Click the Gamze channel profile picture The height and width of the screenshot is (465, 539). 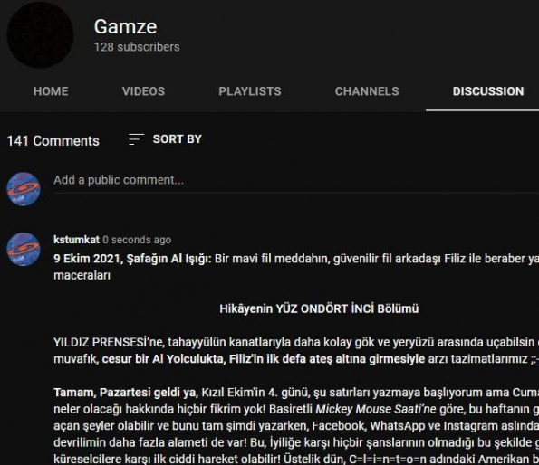(x=40, y=35)
